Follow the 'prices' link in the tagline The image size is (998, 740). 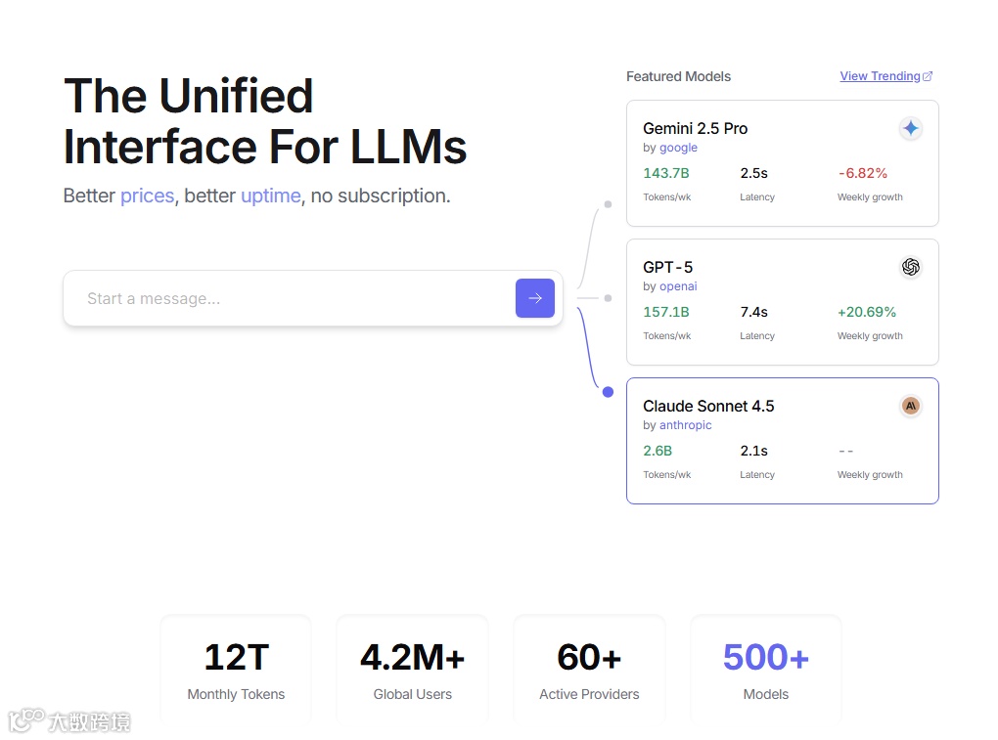(x=147, y=196)
